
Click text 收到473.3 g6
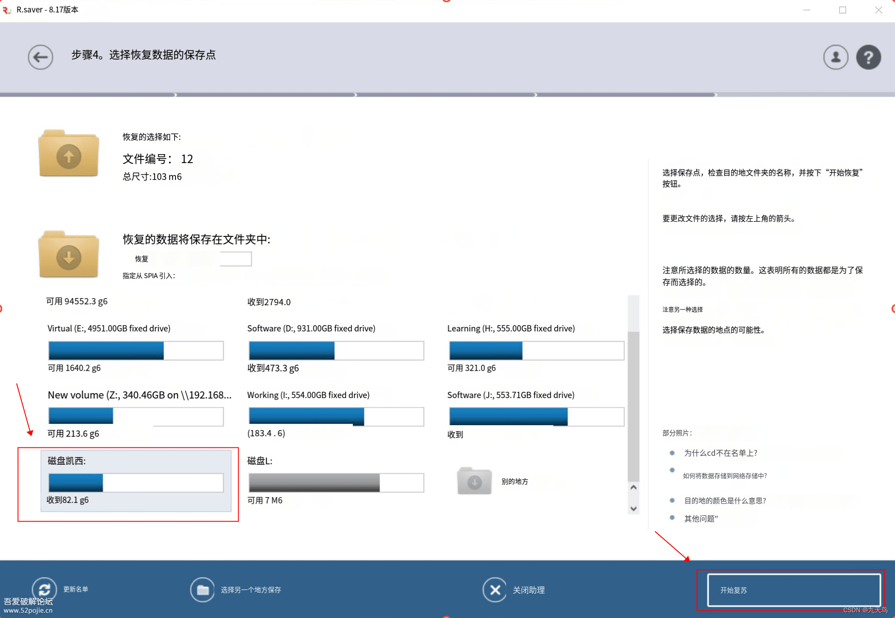click(273, 368)
